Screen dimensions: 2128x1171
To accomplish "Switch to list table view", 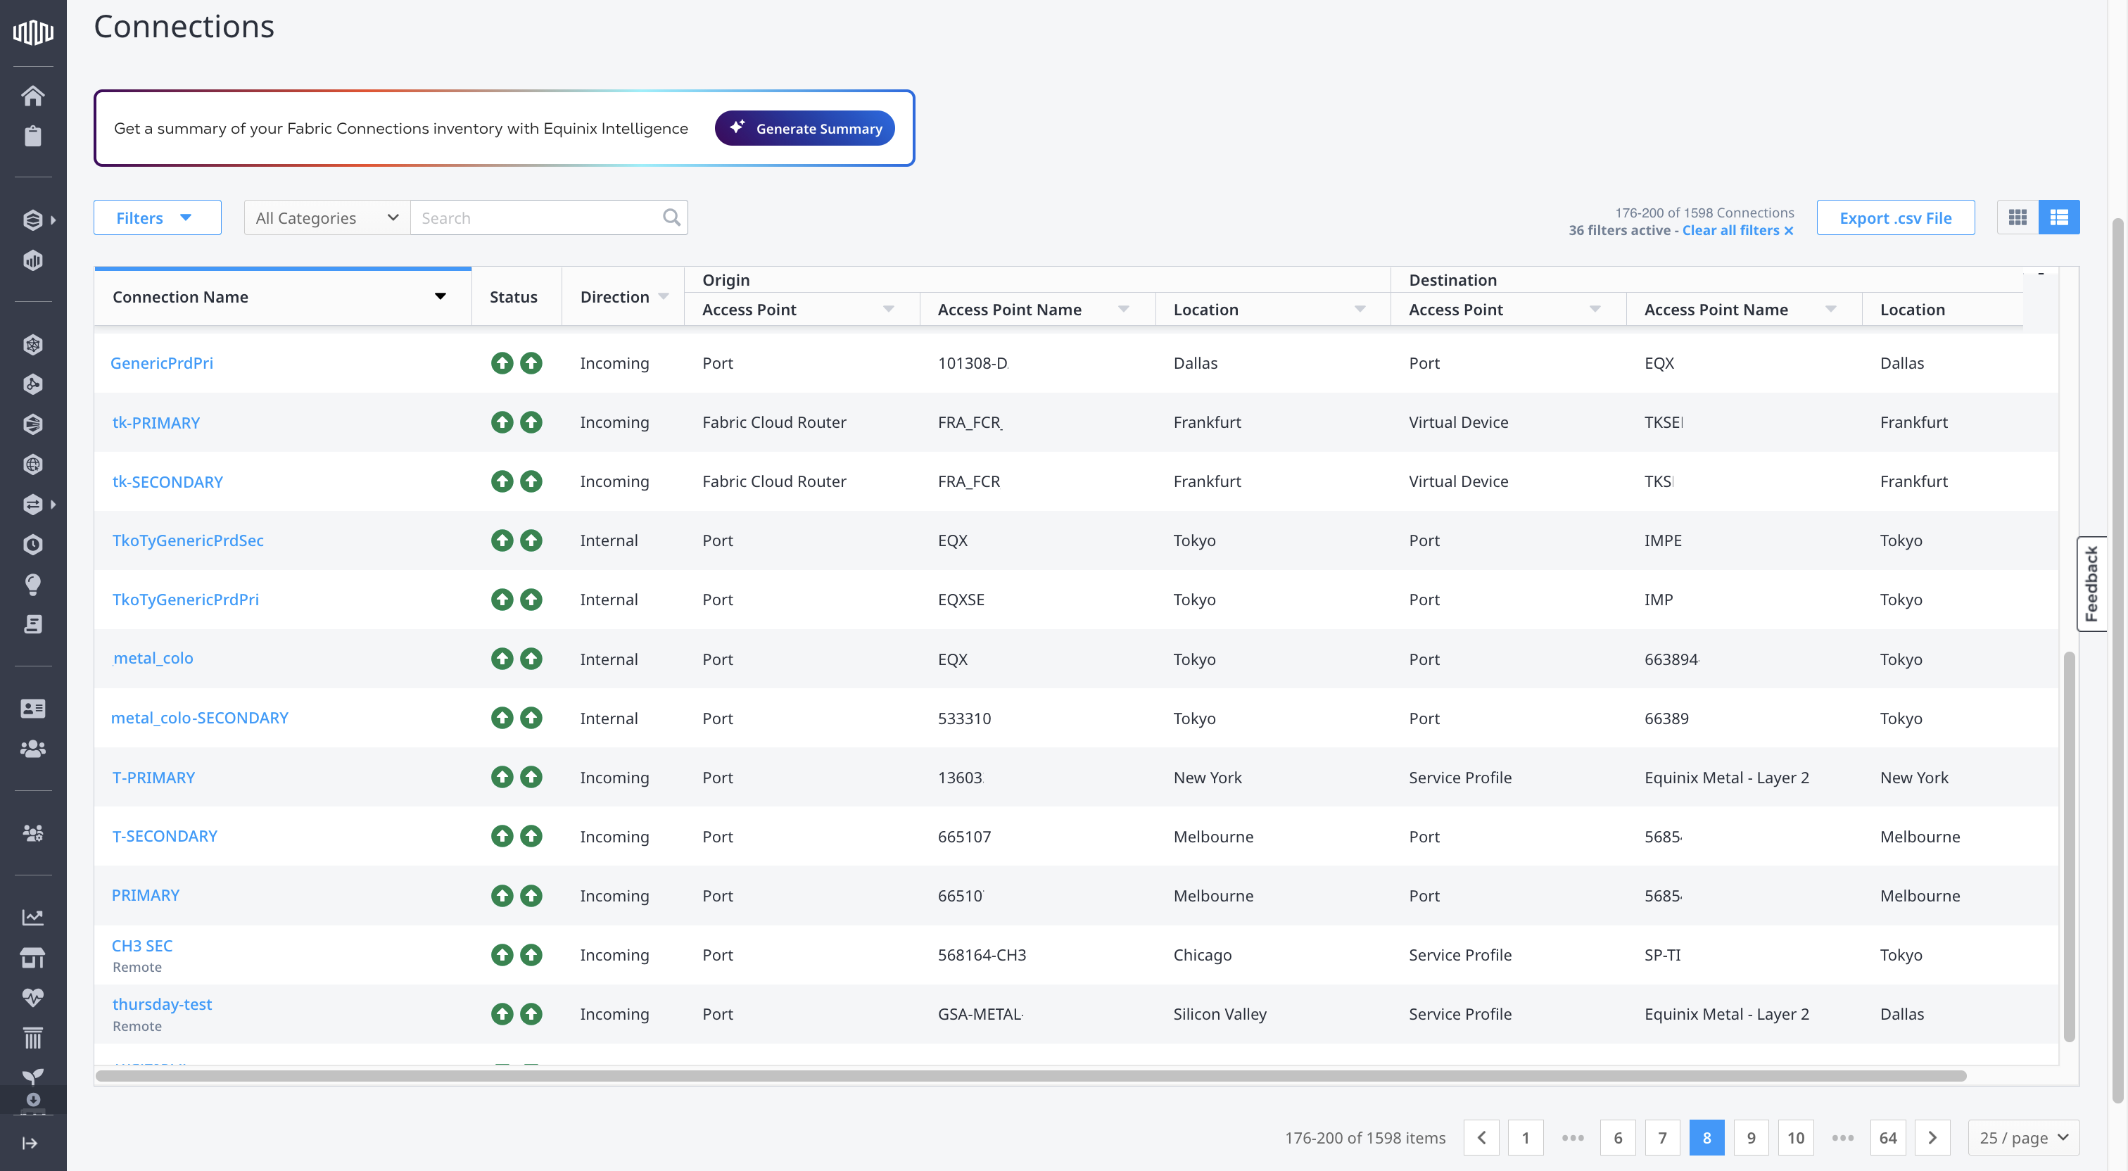I will tap(2058, 217).
